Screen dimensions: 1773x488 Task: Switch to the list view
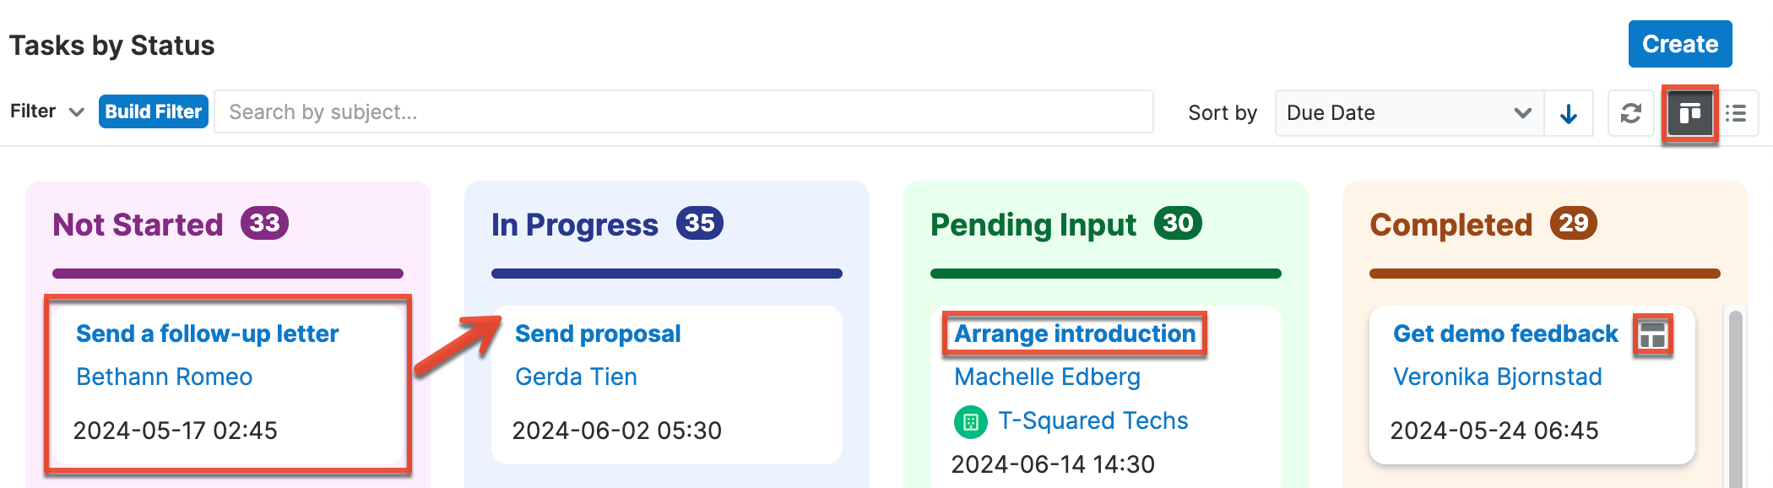[1736, 113]
